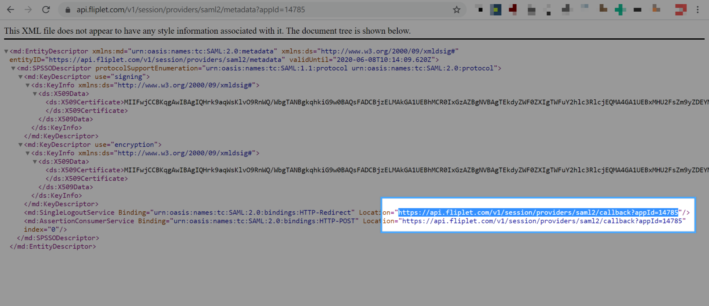Click the highlighted SingleLogoutService callback URL
709x306 pixels.
[538, 213]
